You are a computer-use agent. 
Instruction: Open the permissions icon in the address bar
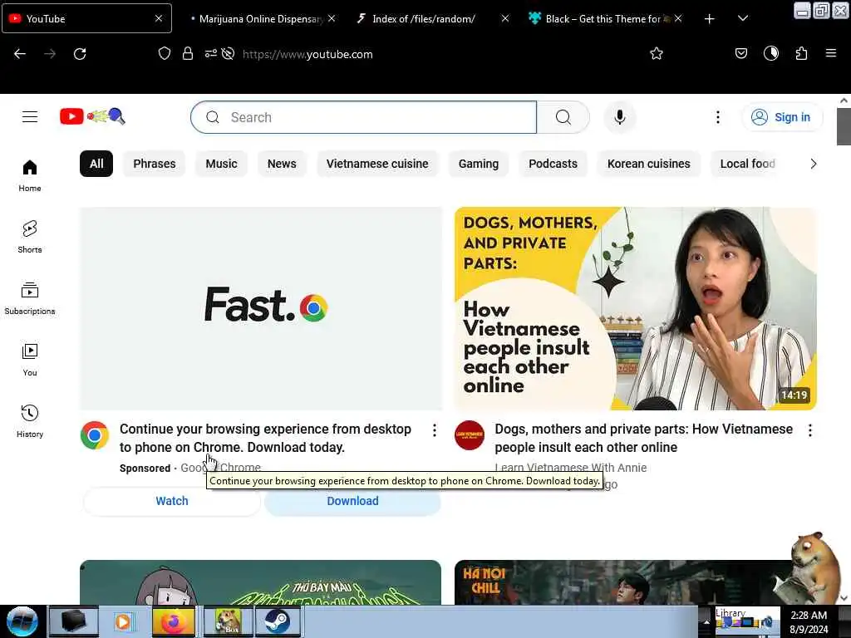click(x=210, y=53)
